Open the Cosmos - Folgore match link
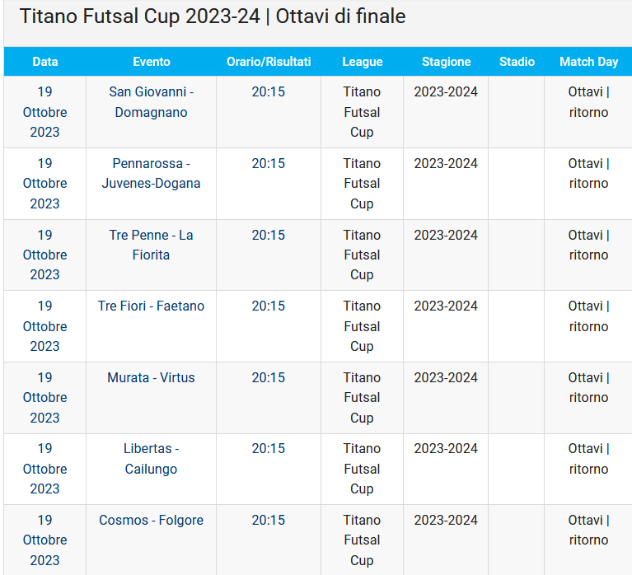Screen dimensions: 632x575 151,520
